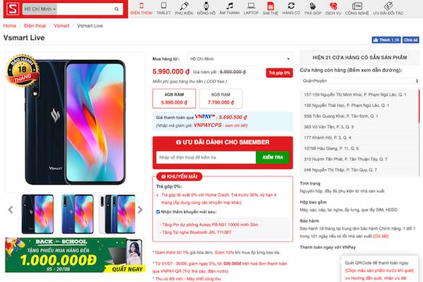Viewport: 423px width, 282px height.
Task: Go to Vsmart breadcrumb link
Action: (61, 25)
